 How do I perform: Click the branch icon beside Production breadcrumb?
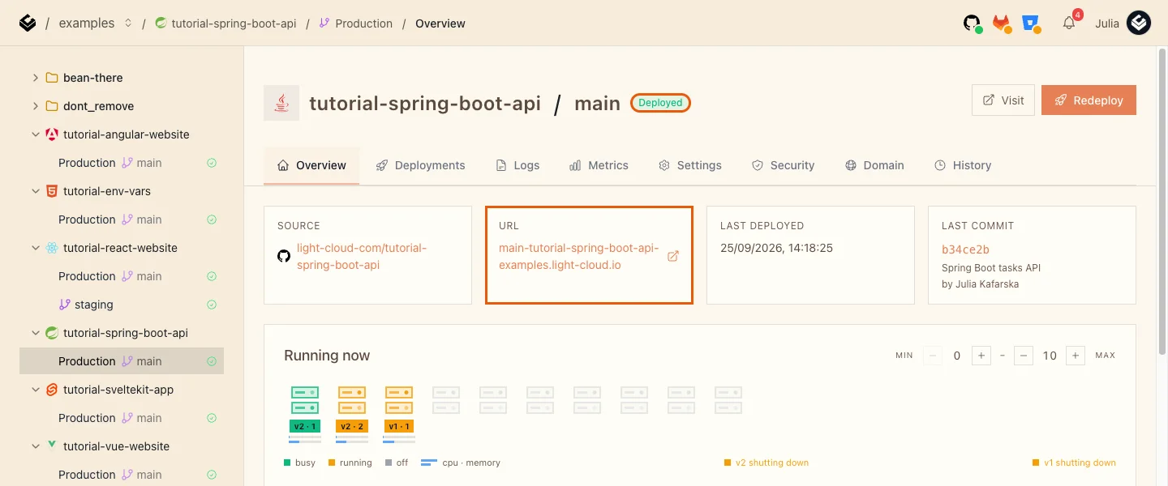(324, 23)
